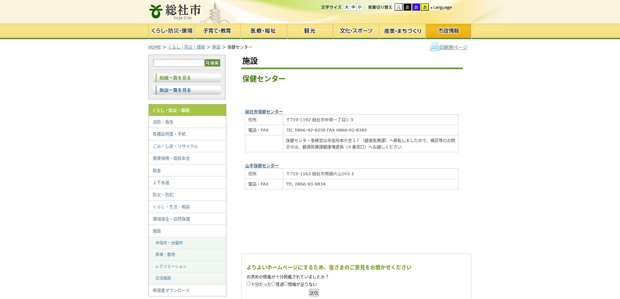Open 防災・防犯 in sidebar
The width and height of the screenshot is (620, 299).
[x=187, y=195]
